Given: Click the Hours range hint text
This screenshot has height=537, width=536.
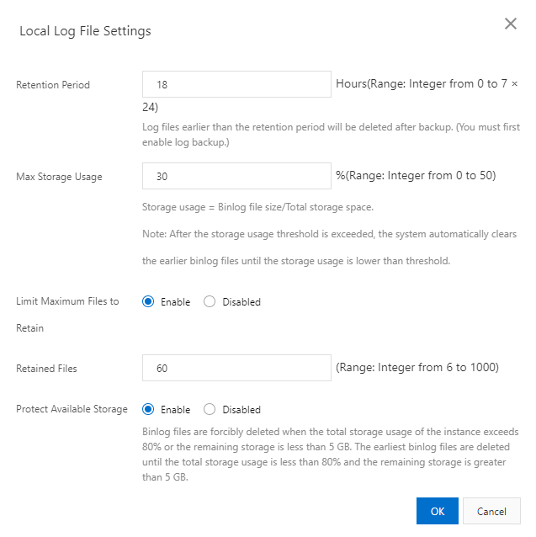Looking at the screenshot, I should point(427,84).
